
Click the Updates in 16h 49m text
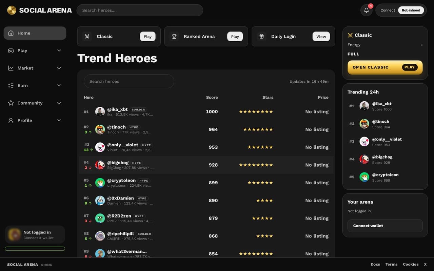click(x=309, y=82)
